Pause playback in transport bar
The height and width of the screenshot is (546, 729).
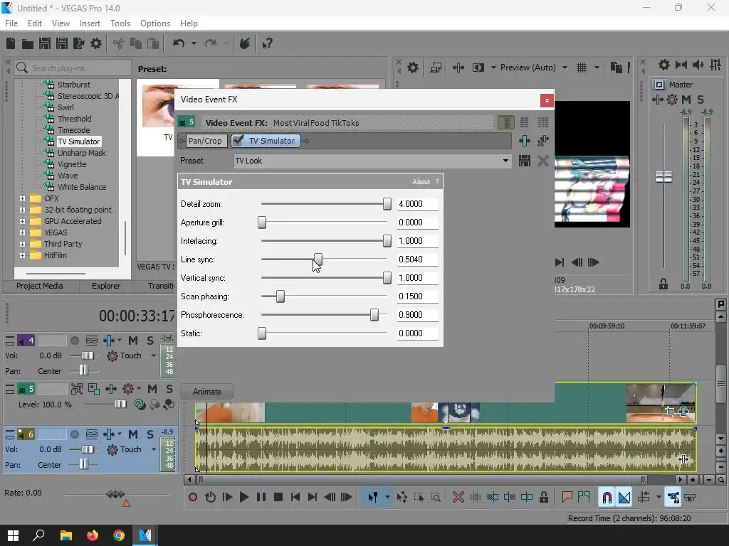[x=261, y=497]
